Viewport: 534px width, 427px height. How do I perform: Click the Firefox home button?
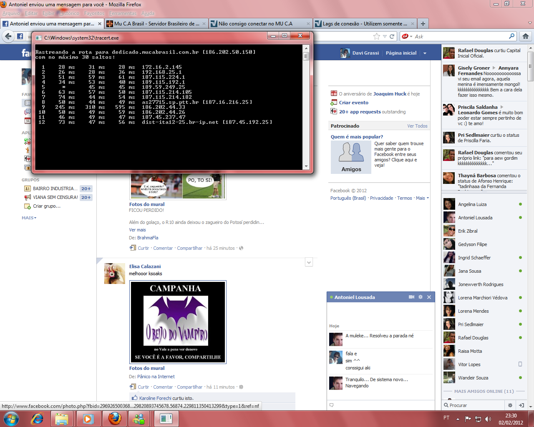click(x=526, y=36)
